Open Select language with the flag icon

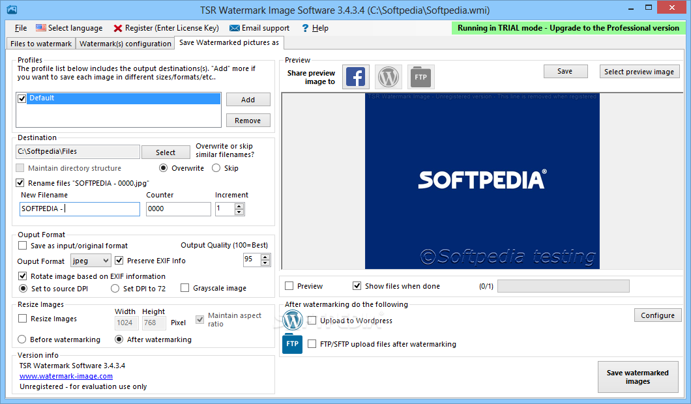[x=68, y=28]
